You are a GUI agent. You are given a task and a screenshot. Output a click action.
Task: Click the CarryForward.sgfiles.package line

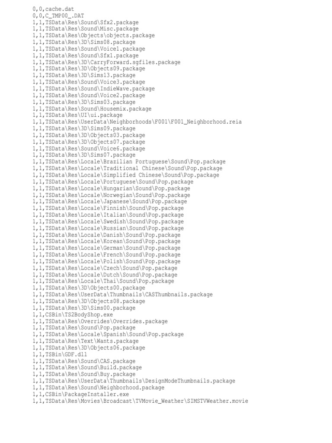106,62
